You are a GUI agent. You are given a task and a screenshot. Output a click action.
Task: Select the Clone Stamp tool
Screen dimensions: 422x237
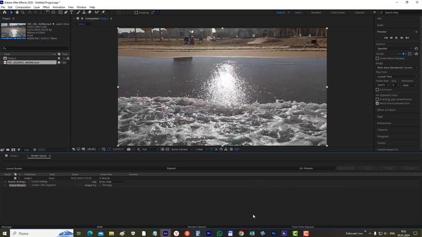[84, 13]
